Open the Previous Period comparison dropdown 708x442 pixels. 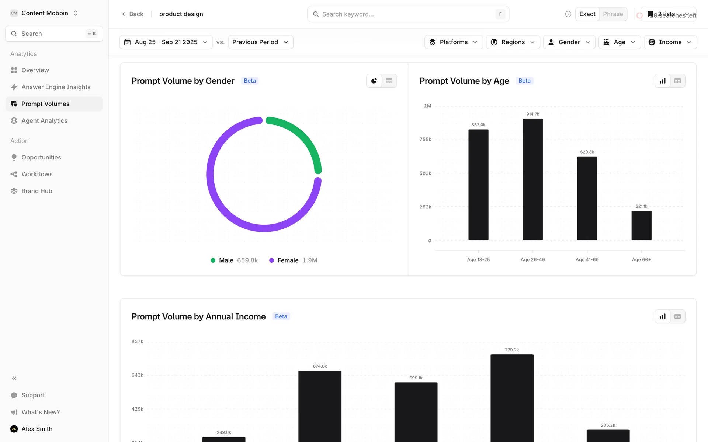260,42
